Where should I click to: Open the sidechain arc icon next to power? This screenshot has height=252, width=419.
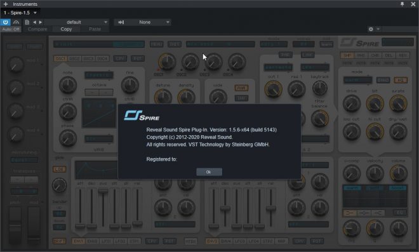16,22
